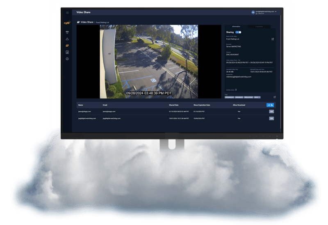Expand the user account dropdown arrow
Viewport: 328px width, 225px height.
[276, 11]
